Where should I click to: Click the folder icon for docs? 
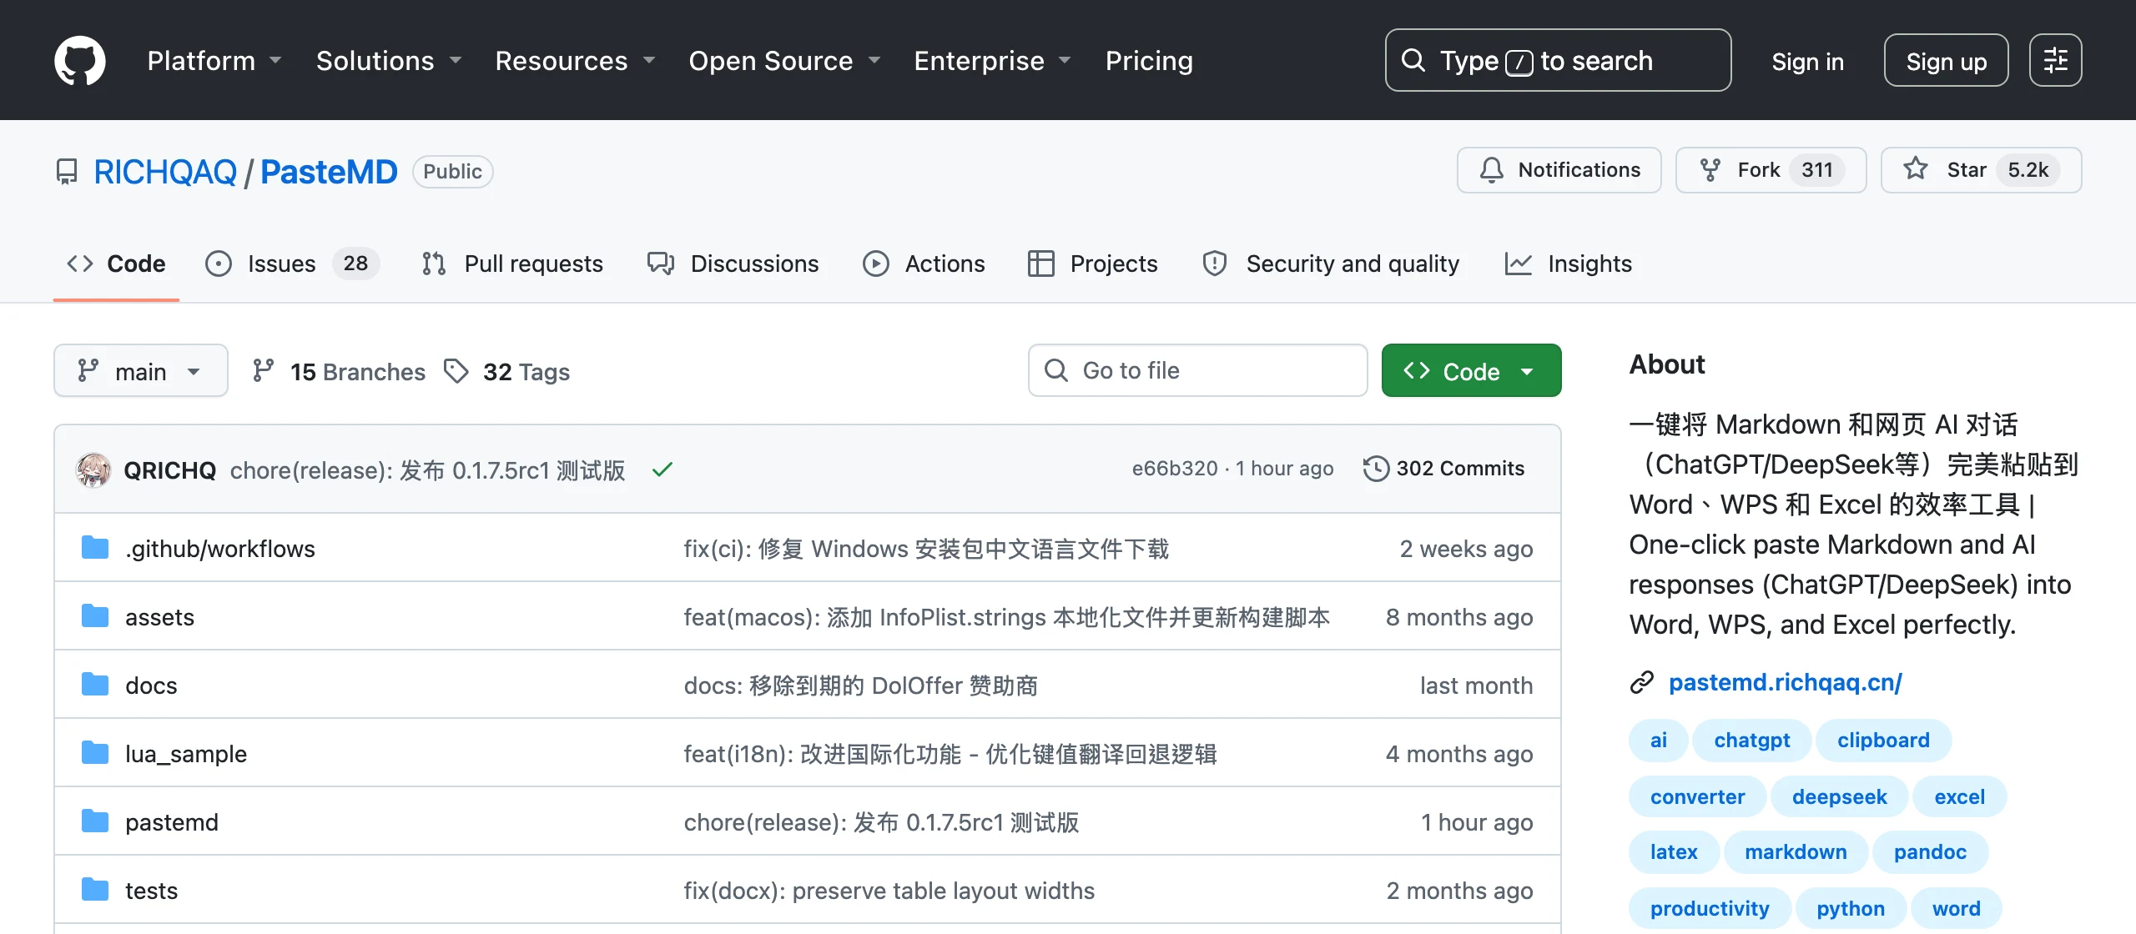tap(95, 685)
